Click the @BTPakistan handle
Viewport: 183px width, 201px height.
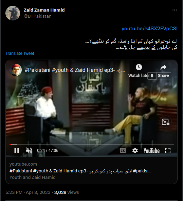click(x=38, y=16)
